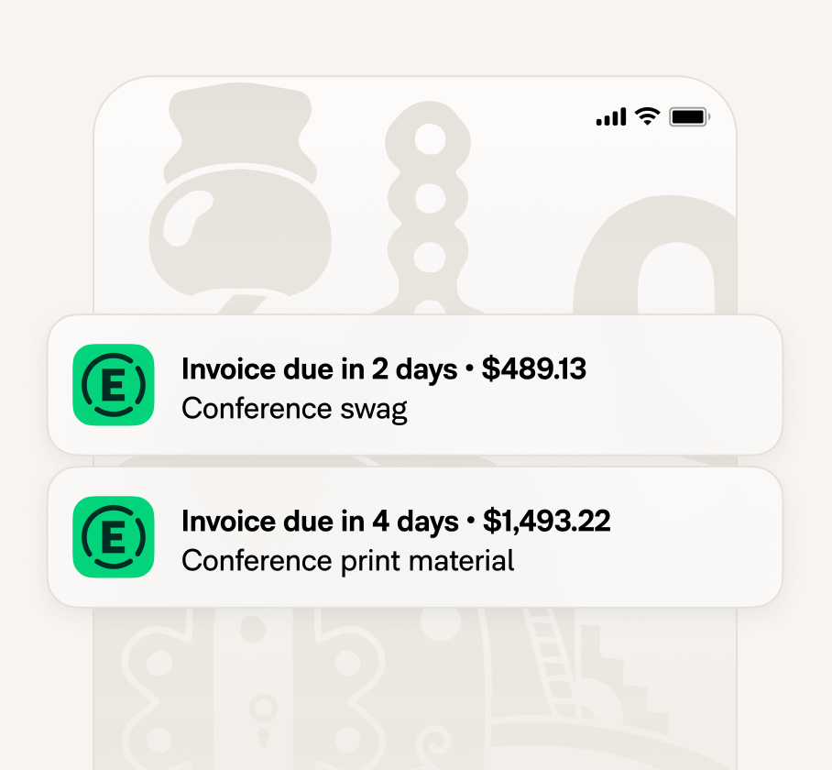Click the $1,493.22 amount text

(546, 521)
